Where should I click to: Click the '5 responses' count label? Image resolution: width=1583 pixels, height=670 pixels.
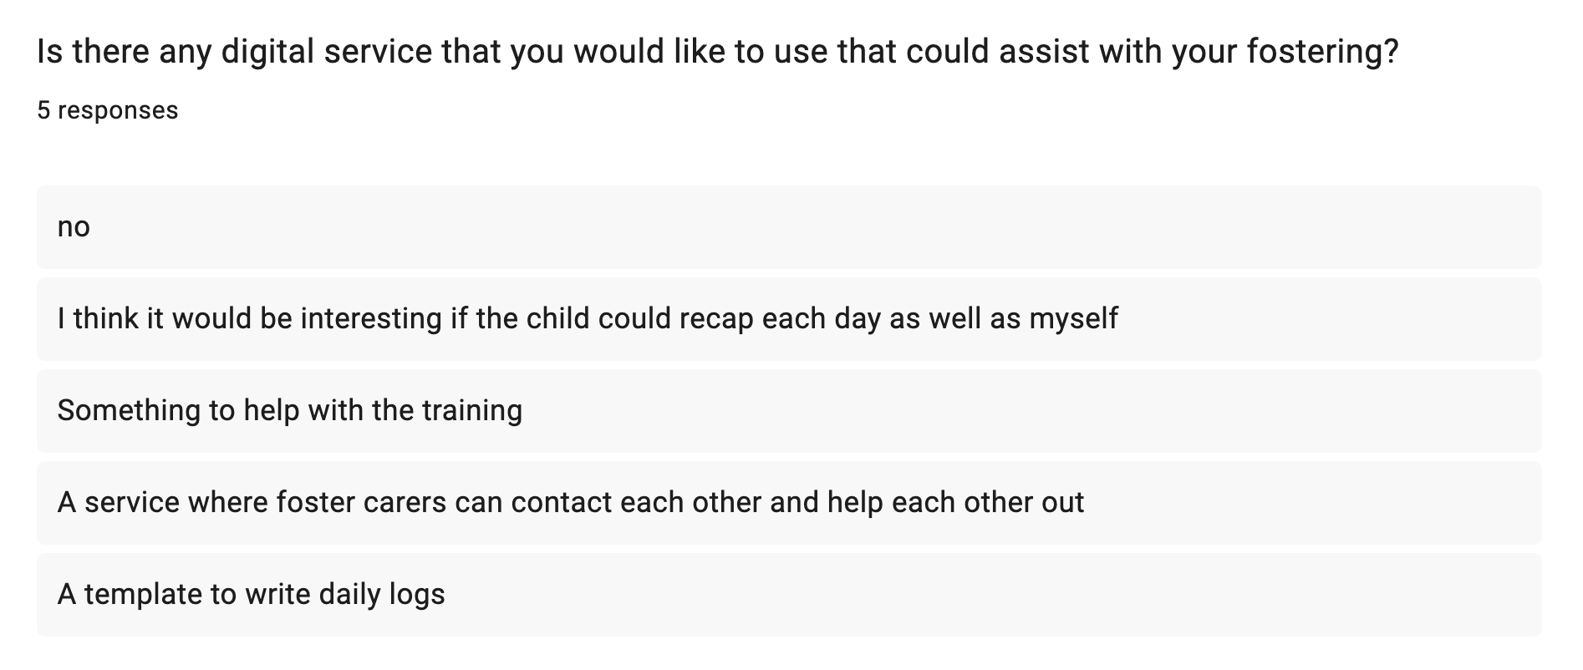click(108, 110)
